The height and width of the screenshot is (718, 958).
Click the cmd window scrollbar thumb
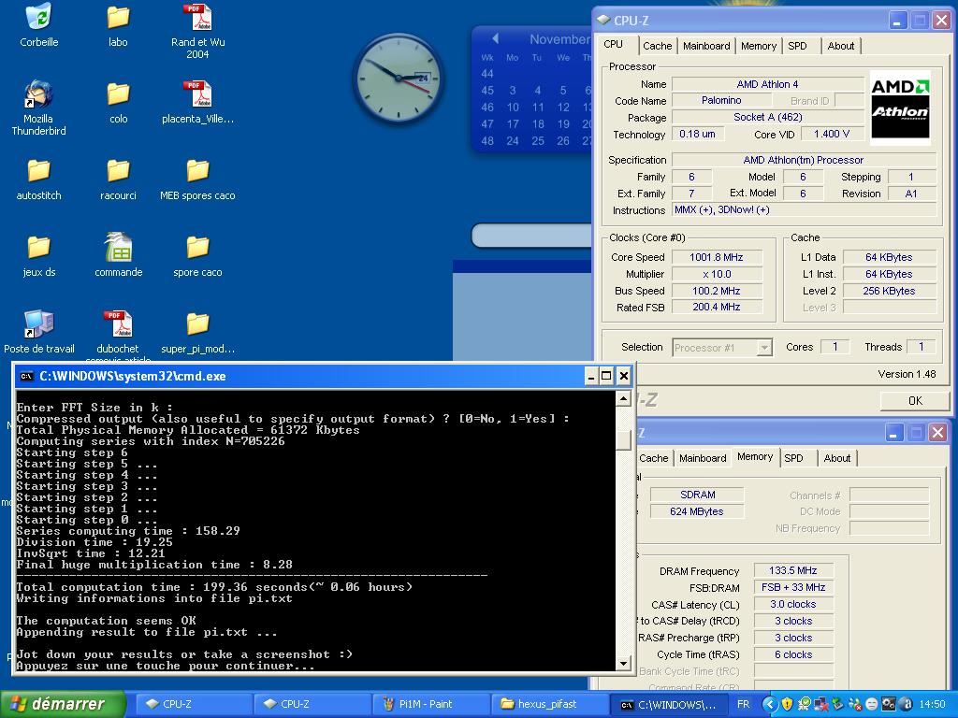pos(623,439)
